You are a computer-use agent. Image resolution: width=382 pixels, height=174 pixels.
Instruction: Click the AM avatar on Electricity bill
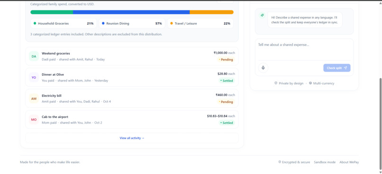click(x=34, y=99)
